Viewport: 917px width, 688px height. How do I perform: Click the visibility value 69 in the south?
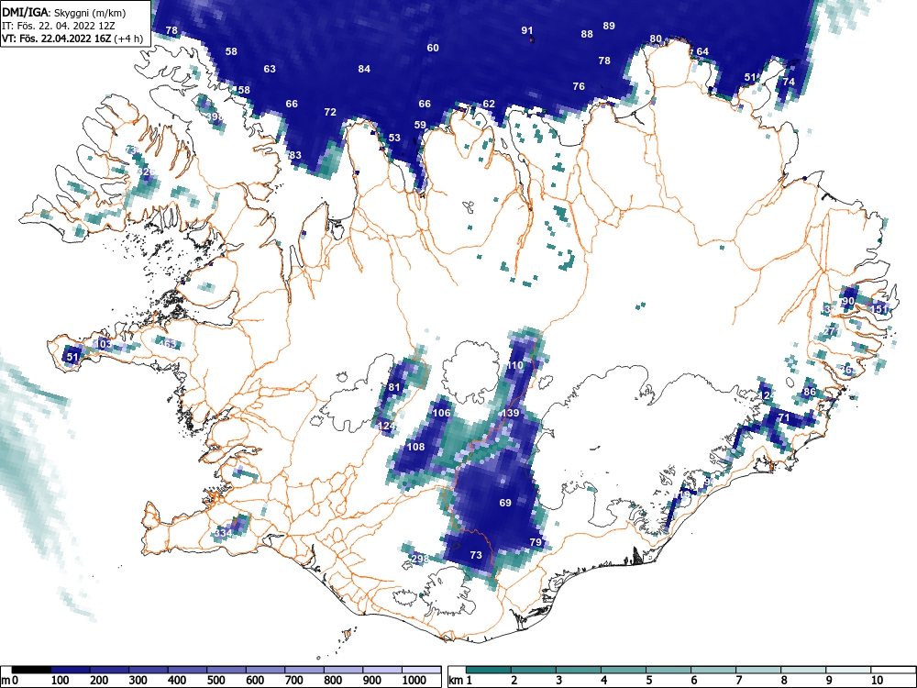[x=505, y=503]
